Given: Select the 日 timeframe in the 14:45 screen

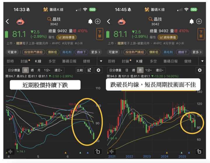Looking at the screenshot, I should [x=126, y=70].
